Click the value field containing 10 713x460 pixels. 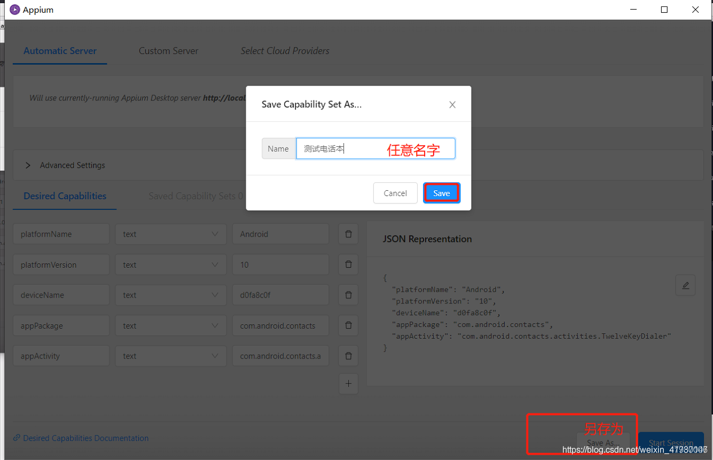(280, 264)
